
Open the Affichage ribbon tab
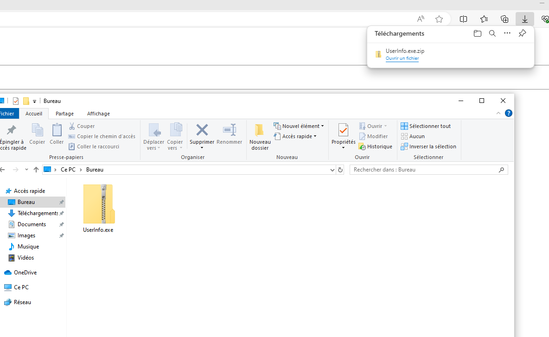click(x=98, y=114)
